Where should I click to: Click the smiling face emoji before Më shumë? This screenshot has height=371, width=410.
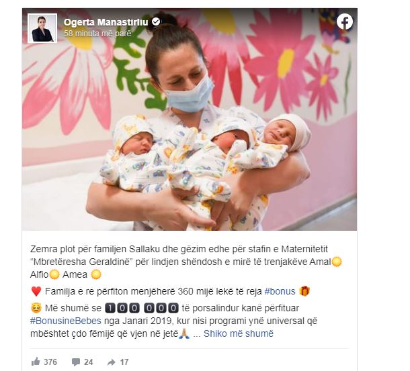click(36, 308)
